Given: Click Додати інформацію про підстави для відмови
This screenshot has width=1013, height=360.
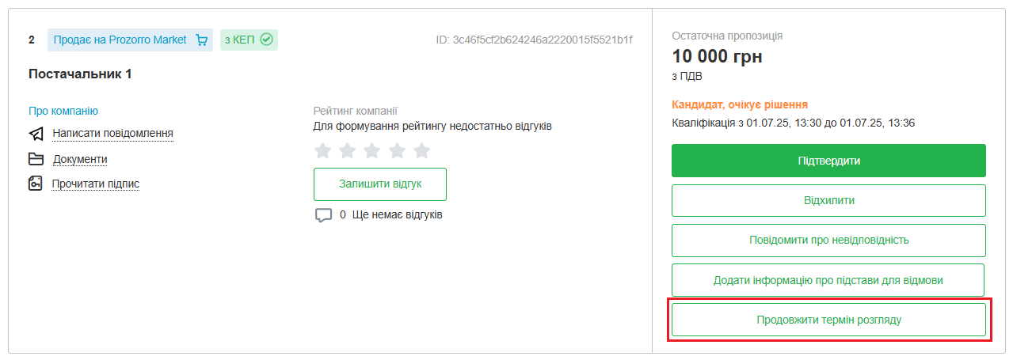Looking at the screenshot, I should (828, 280).
